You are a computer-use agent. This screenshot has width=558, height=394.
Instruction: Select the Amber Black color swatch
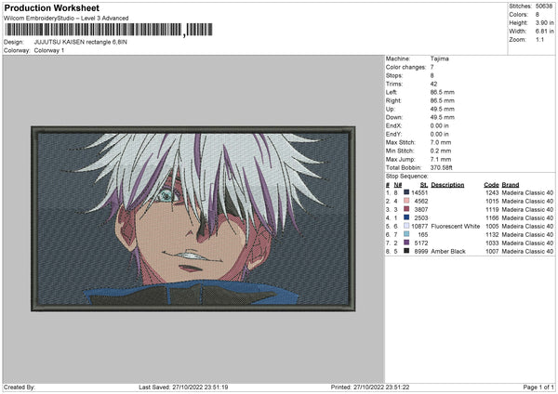406,251
